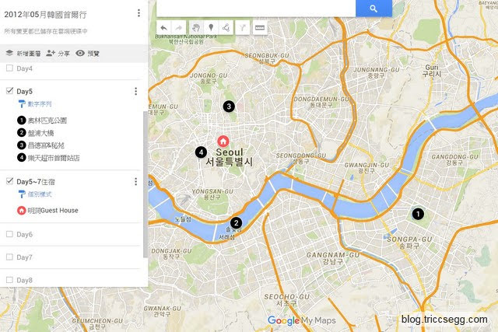
Task: Click the map title 2012年05月韓國首爾行
Action: pyautogui.click(x=45, y=15)
